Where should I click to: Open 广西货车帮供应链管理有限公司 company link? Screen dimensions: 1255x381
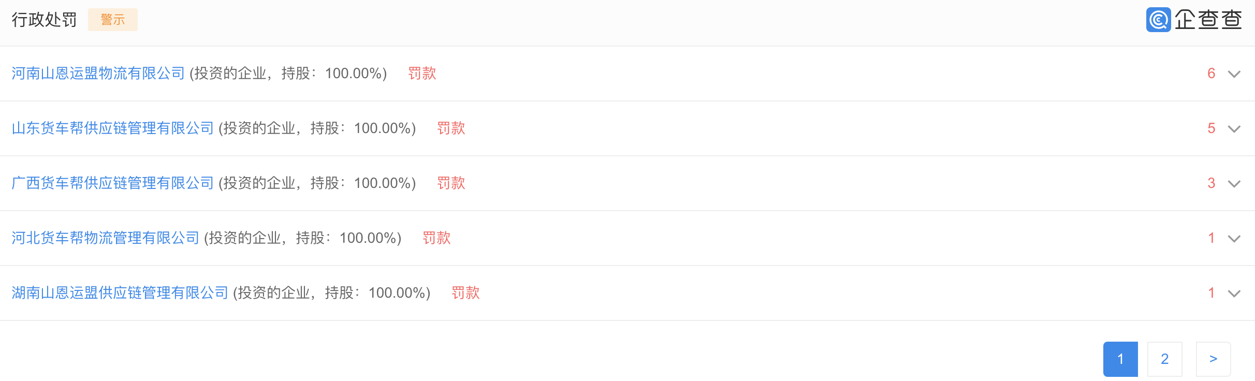pyautogui.click(x=113, y=183)
